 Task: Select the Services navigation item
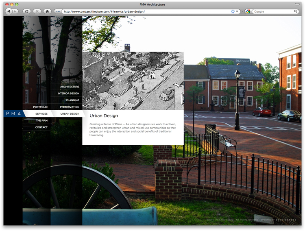(x=41, y=113)
